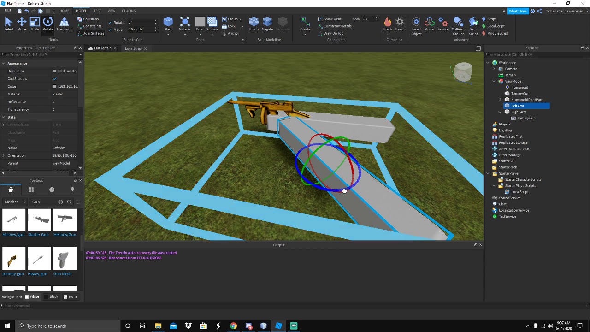Image resolution: width=590 pixels, height=332 pixels.
Task: Click the view selector cube
Action: [462, 72]
